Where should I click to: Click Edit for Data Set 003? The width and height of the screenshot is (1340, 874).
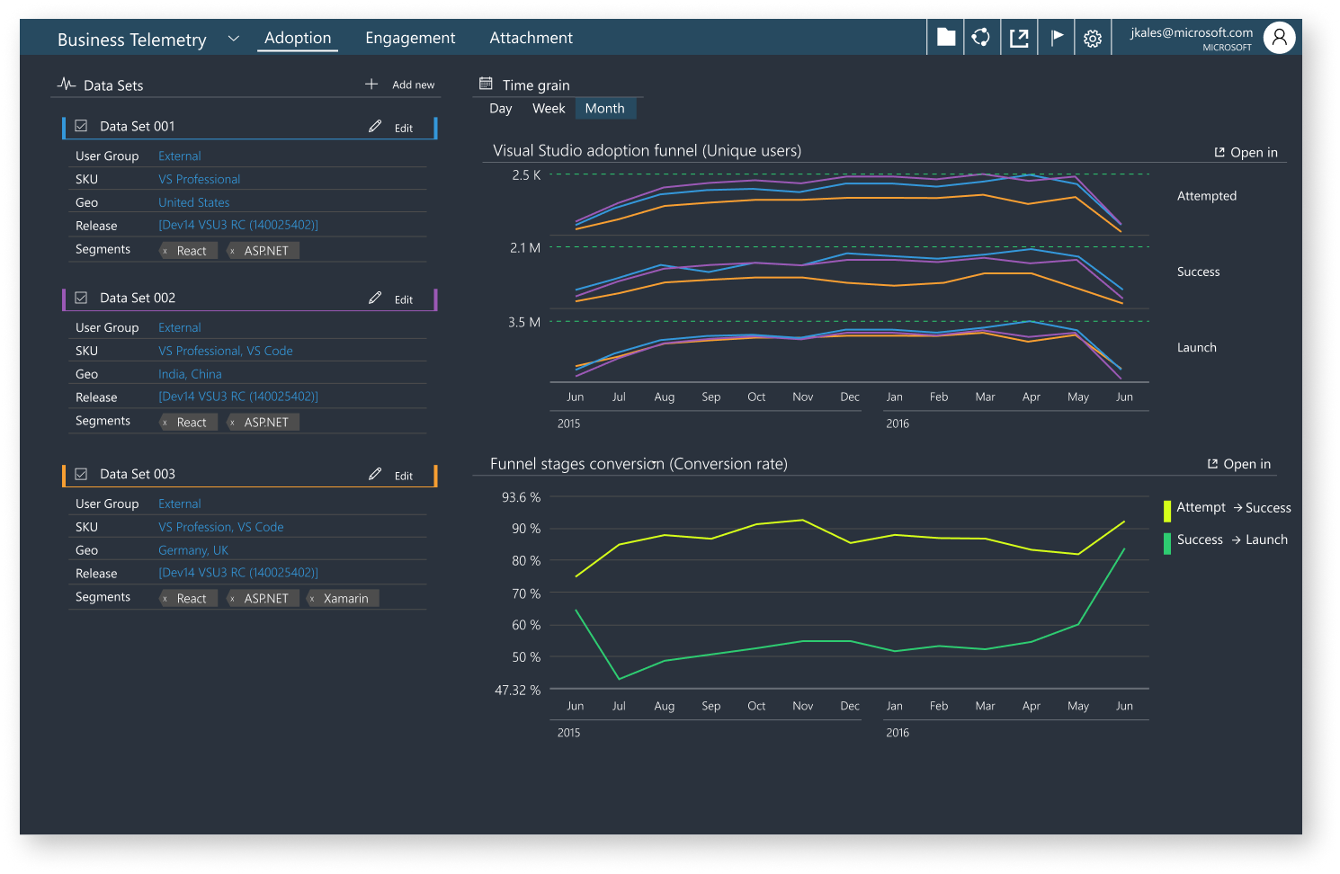404,476
